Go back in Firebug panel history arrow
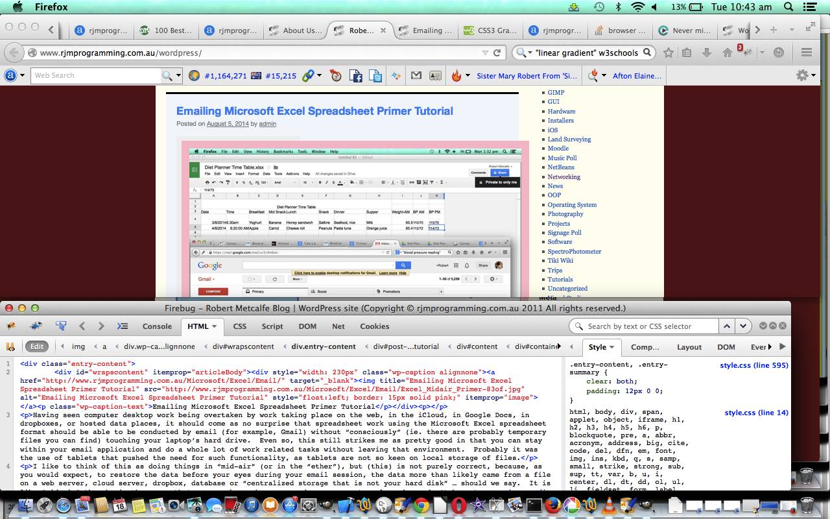 point(82,326)
